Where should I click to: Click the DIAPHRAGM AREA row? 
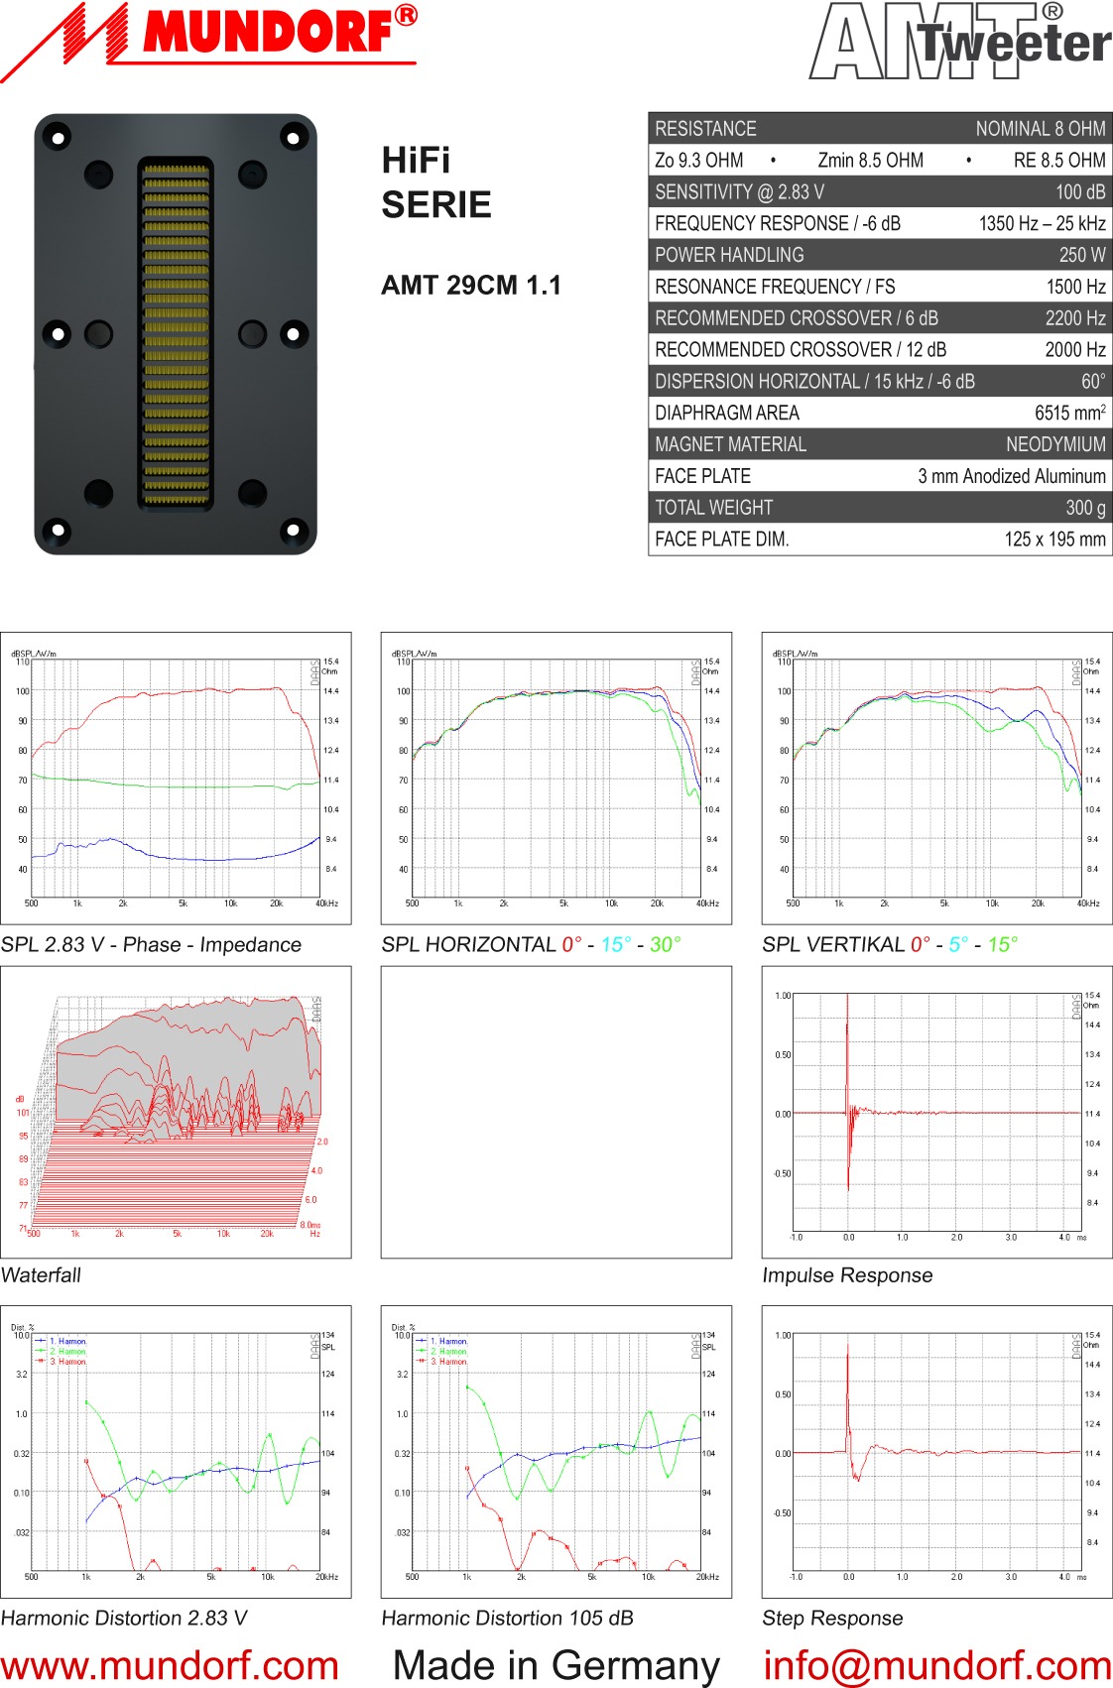[x=880, y=413]
